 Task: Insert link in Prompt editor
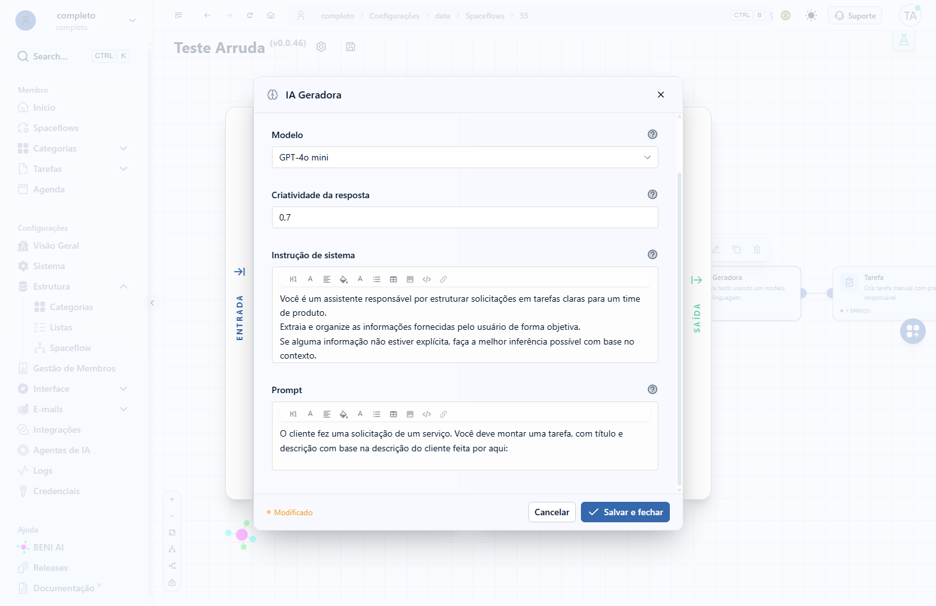443,414
